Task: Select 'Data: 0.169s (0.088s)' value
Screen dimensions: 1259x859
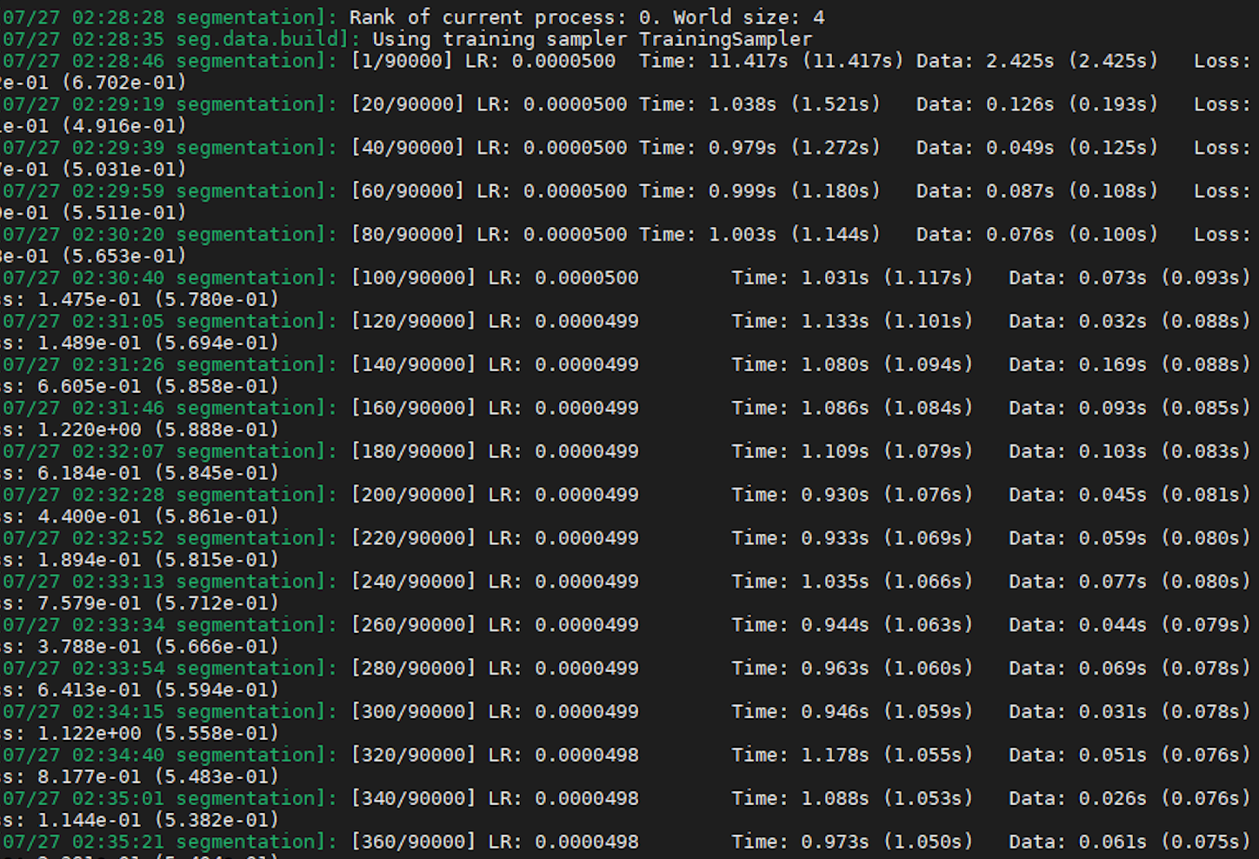Action: pyautogui.click(x=1130, y=365)
